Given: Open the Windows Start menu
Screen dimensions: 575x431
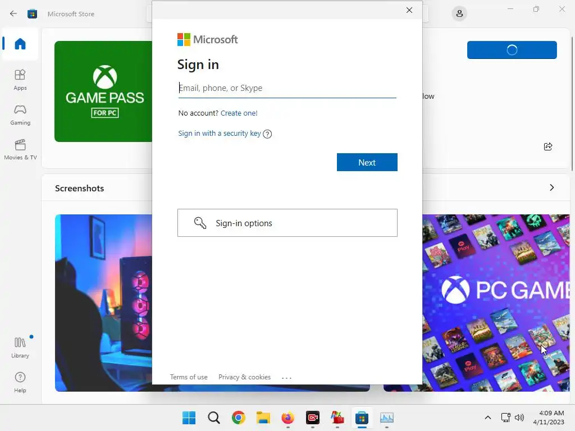Looking at the screenshot, I should (189, 418).
